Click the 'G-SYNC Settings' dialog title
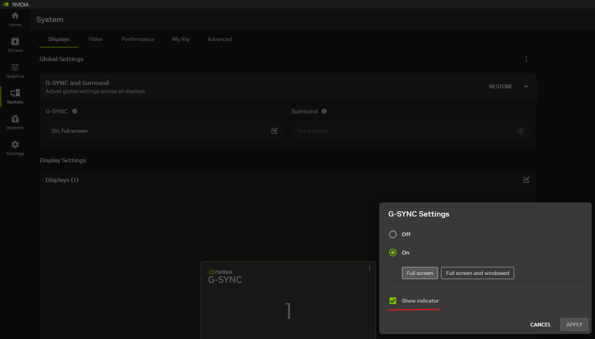The width and height of the screenshot is (595, 339). click(419, 214)
